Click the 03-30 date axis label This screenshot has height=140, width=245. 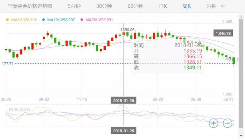[158, 99]
